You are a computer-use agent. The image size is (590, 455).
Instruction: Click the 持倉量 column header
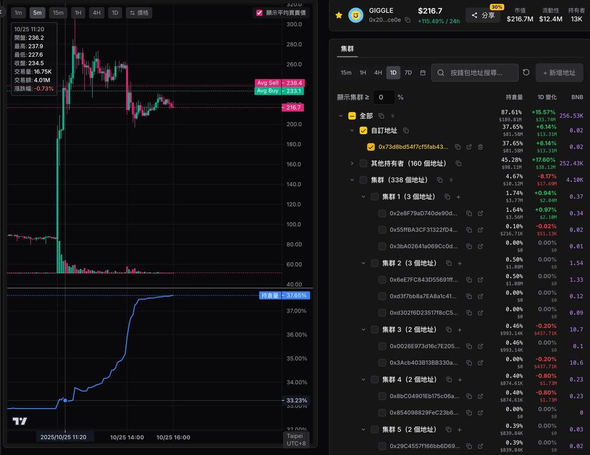[x=514, y=97]
